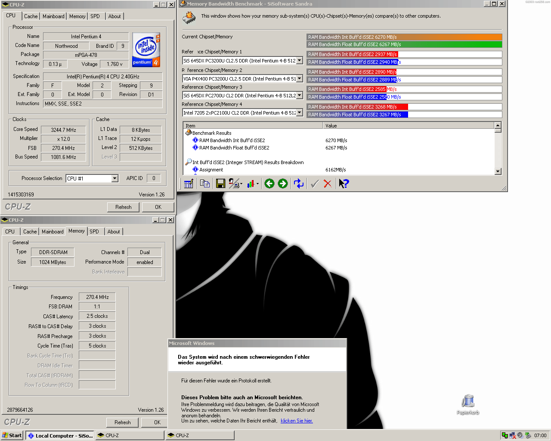This screenshot has height=441, width=551.
Task: Click the context help arrow-question icon
Action: [344, 184]
